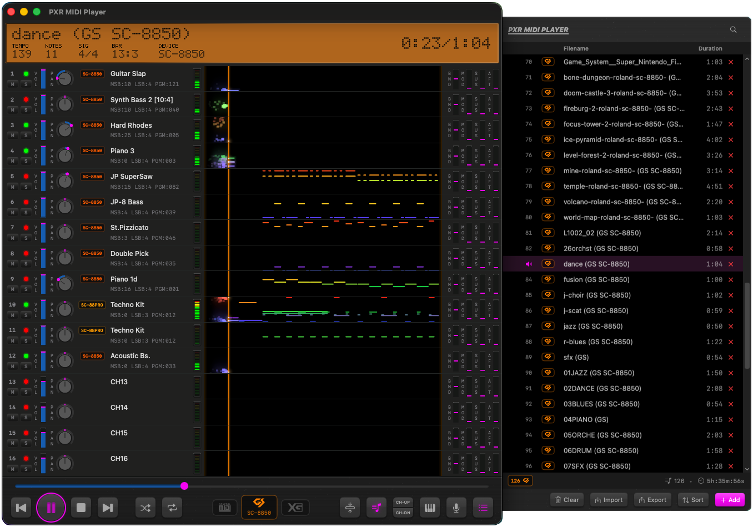
Task: Open the instrument selector for Hard Rhodes
Action: [131, 126]
